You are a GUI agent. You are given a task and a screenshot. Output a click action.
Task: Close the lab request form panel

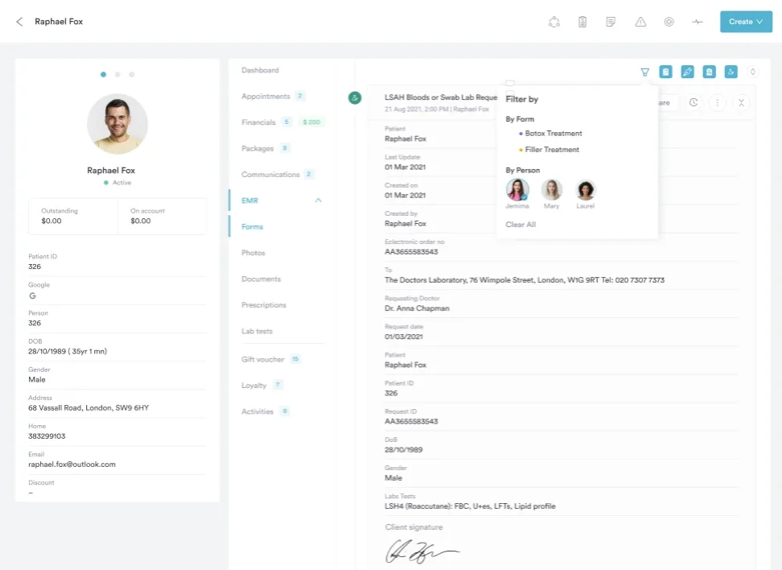[x=741, y=103]
